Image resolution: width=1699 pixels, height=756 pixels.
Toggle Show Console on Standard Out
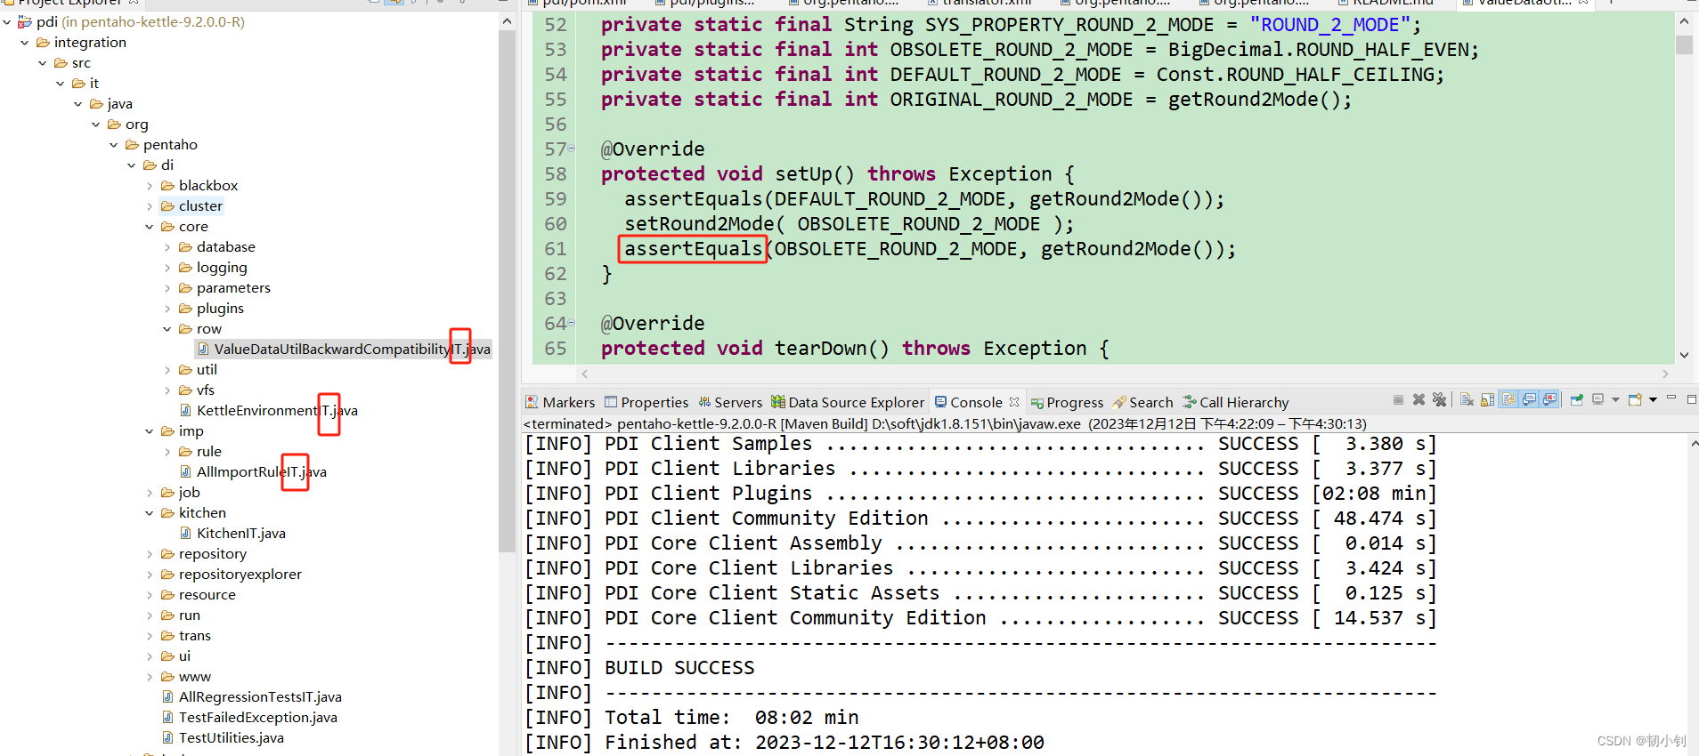tap(1529, 399)
